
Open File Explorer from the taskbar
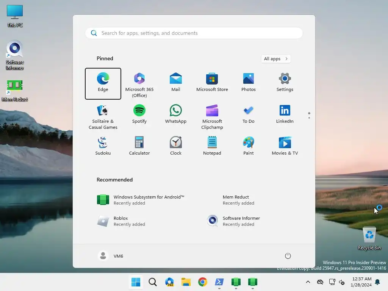186,282
